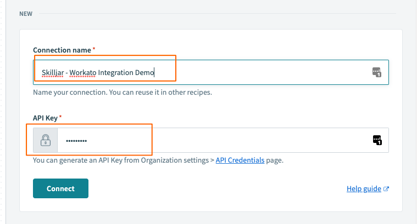Open the API Credentials link

tap(240, 160)
